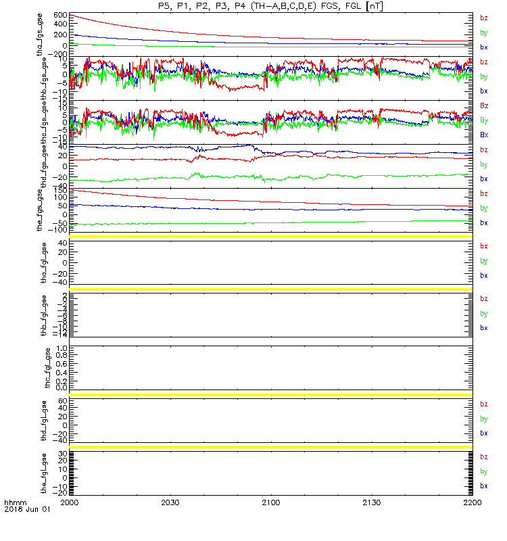Click the green by legend of thd_fgl_gse panel
507x541 pixels.
click(x=484, y=419)
